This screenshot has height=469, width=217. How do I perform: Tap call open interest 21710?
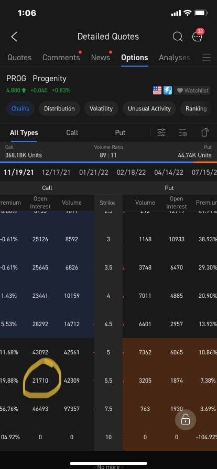[40, 381]
